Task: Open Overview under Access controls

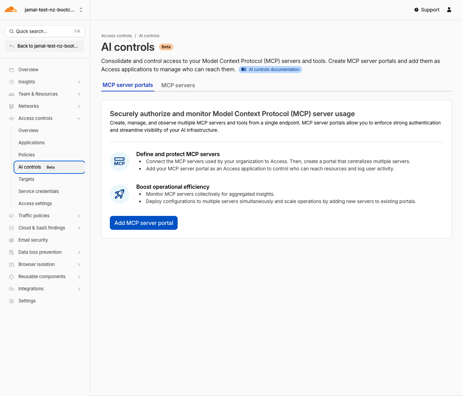Action: click(x=29, y=130)
